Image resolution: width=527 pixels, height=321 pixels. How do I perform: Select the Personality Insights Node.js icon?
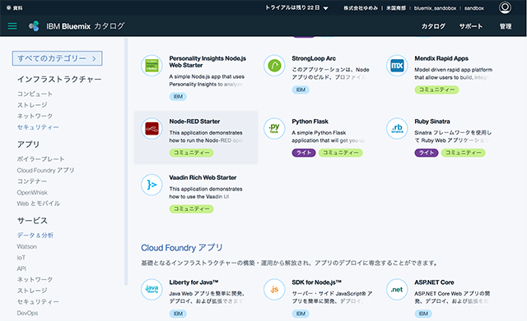coord(152,66)
